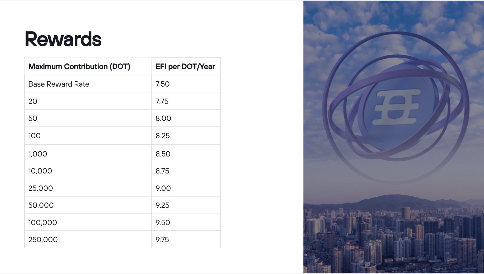Click the 7.75 rate cell

pos(186,101)
